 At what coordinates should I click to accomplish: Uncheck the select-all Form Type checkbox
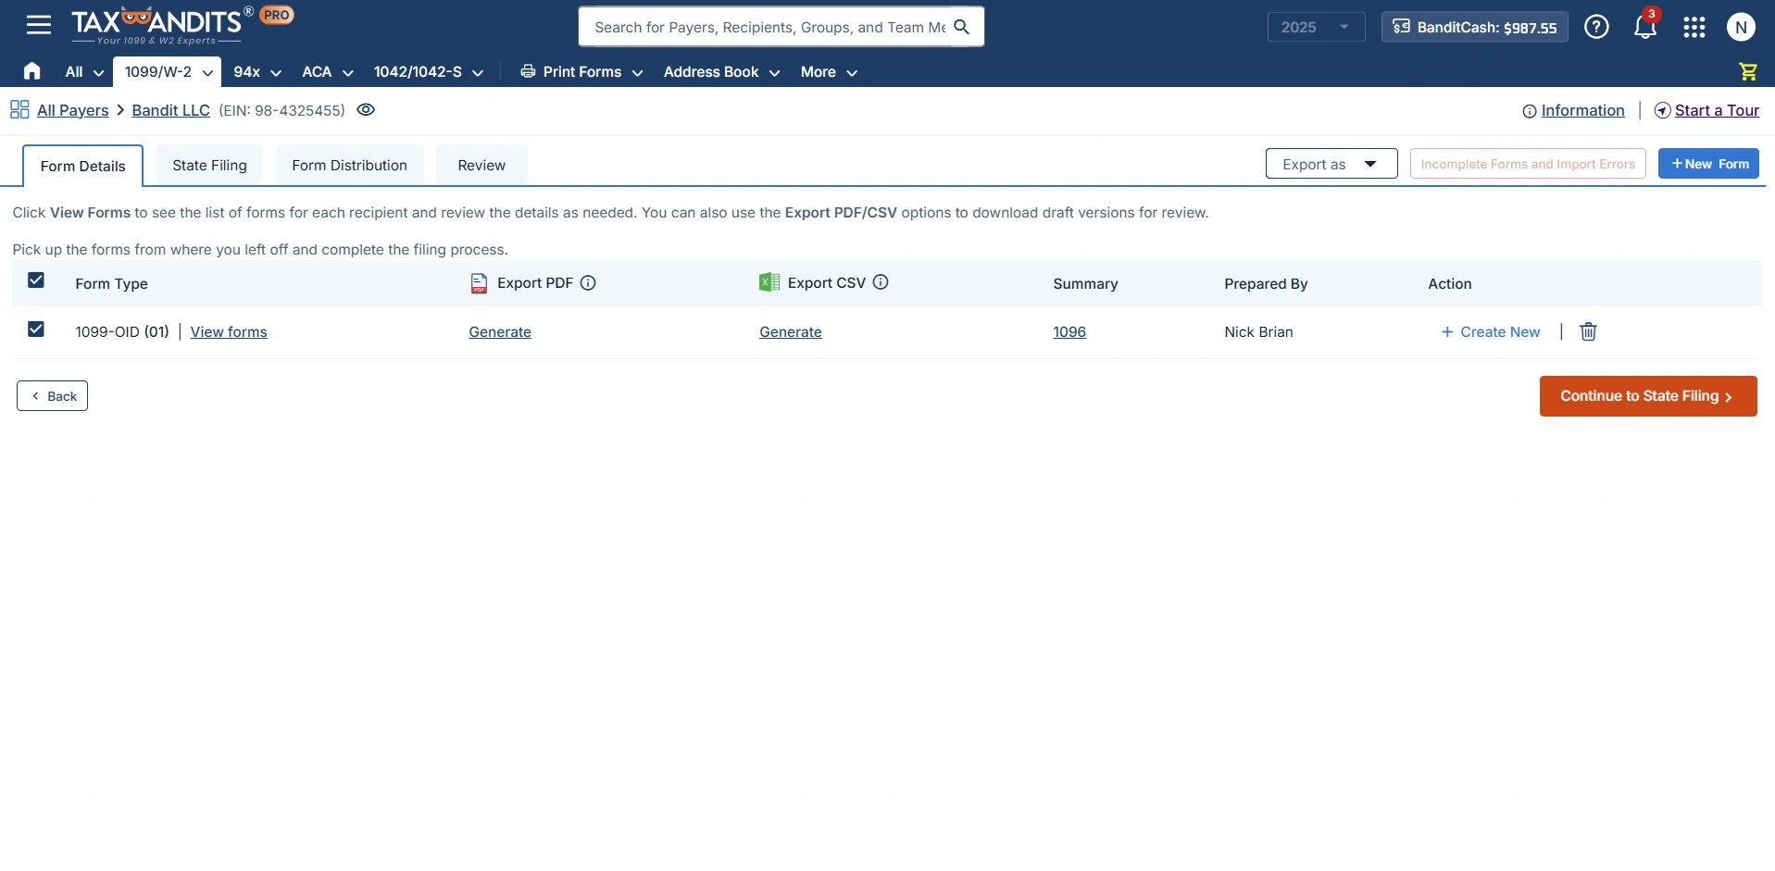click(x=36, y=280)
